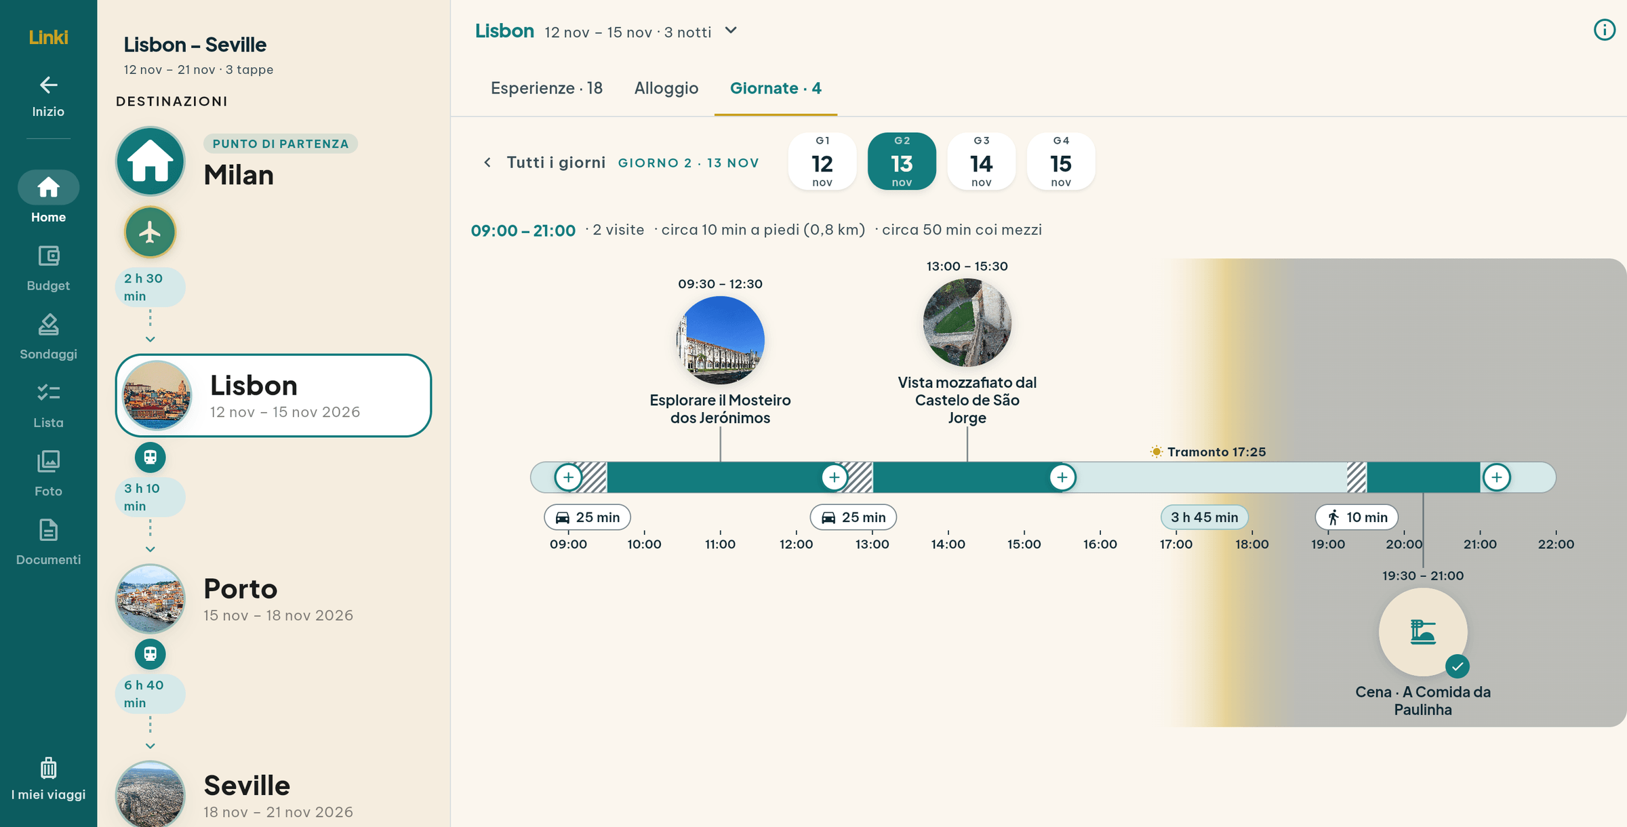Click Cena · A Comida da Paulinha label

click(x=1423, y=701)
